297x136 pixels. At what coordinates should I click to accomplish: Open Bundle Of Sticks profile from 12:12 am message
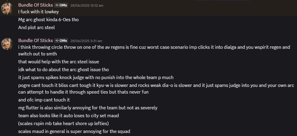click(36, 5)
